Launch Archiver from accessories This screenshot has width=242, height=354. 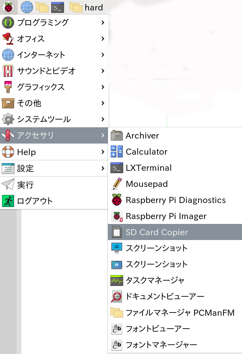pyautogui.click(x=175, y=136)
